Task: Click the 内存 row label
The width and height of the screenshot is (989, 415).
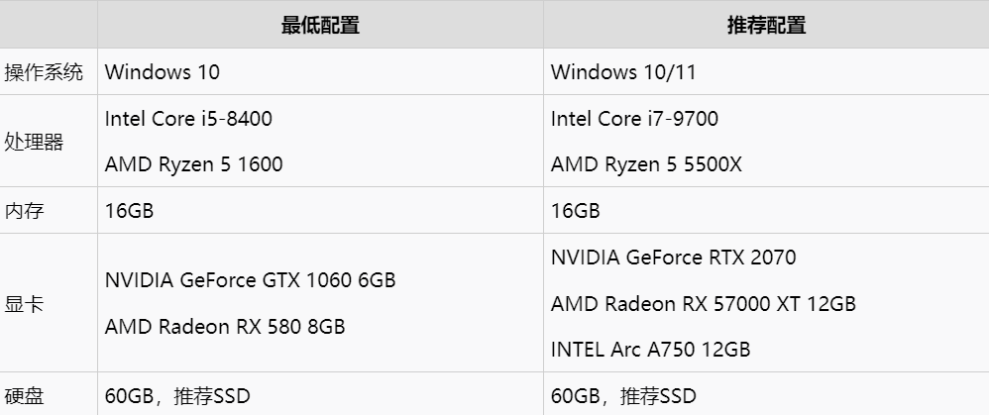Action: coord(24,211)
